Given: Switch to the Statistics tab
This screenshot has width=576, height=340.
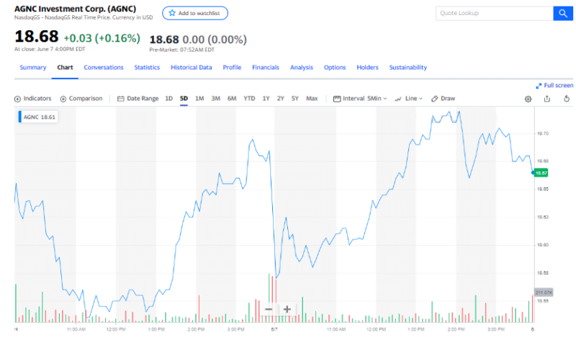Looking at the screenshot, I should pos(147,68).
